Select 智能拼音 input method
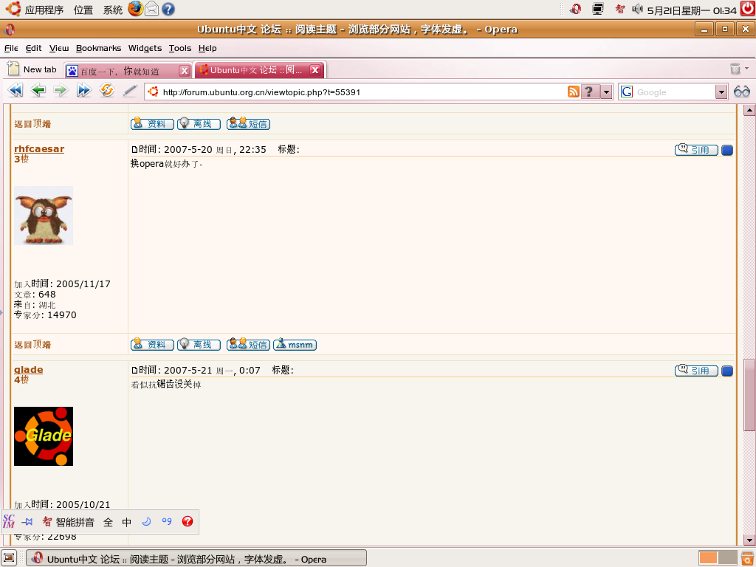 click(69, 522)
